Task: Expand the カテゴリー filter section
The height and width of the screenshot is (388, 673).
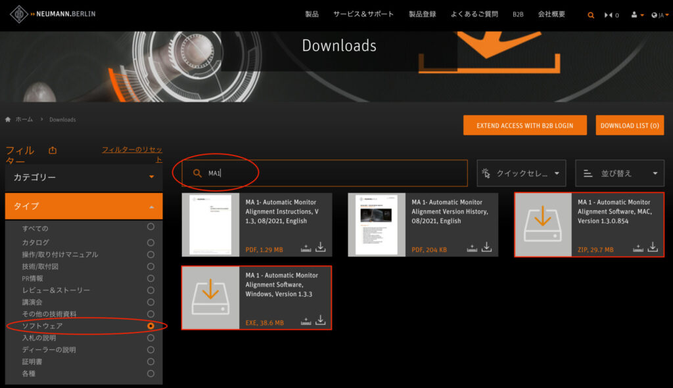Action: [x=83, y=177]
